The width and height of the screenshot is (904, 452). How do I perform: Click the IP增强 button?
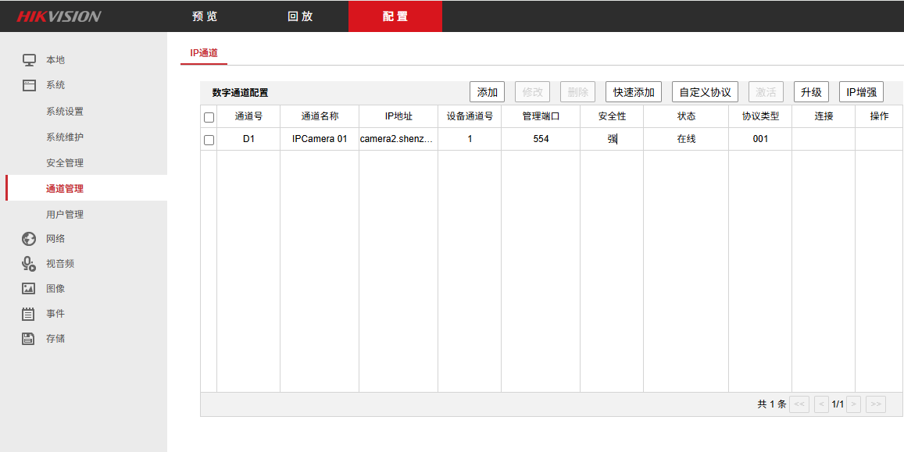[861, 92]
